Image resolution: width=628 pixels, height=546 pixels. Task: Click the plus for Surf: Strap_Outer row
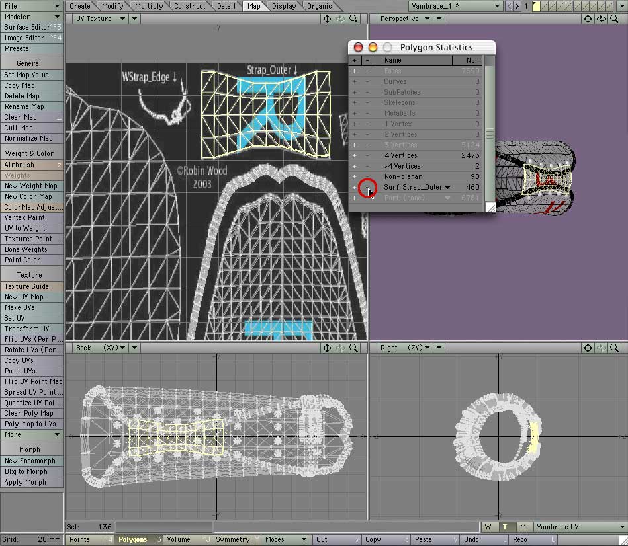[x=354, y=187]
